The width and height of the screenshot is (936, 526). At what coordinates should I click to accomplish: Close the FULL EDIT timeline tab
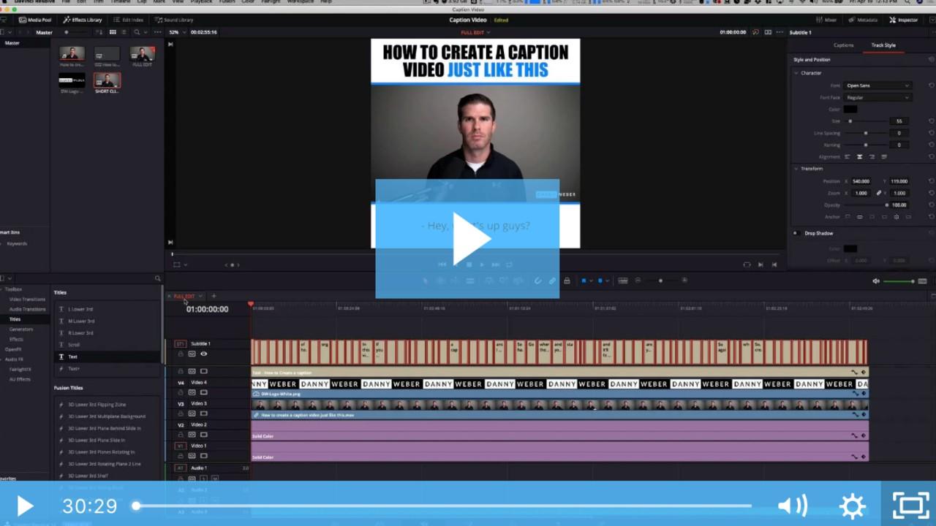(x=169, y=296)
